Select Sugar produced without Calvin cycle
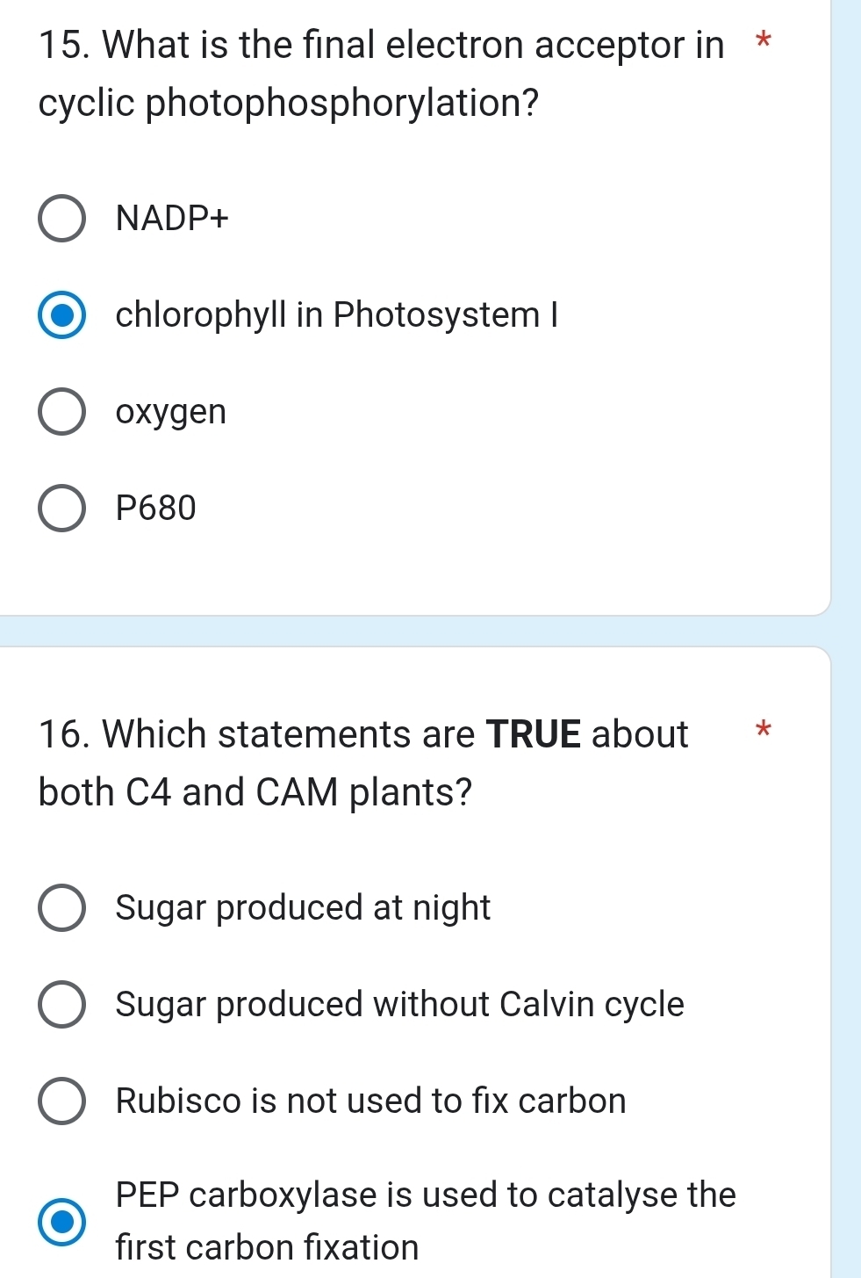 (x=61, y=1004)
